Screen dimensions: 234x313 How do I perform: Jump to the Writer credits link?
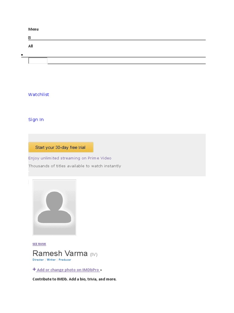[x=51, y=260]
